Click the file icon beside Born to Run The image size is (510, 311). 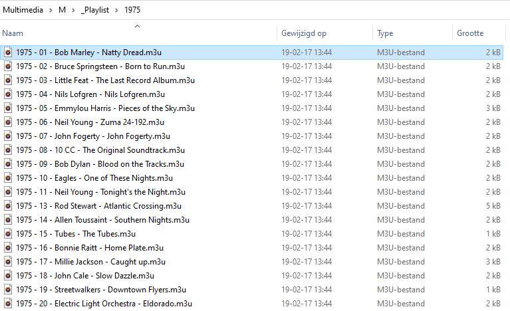(8, 66)
